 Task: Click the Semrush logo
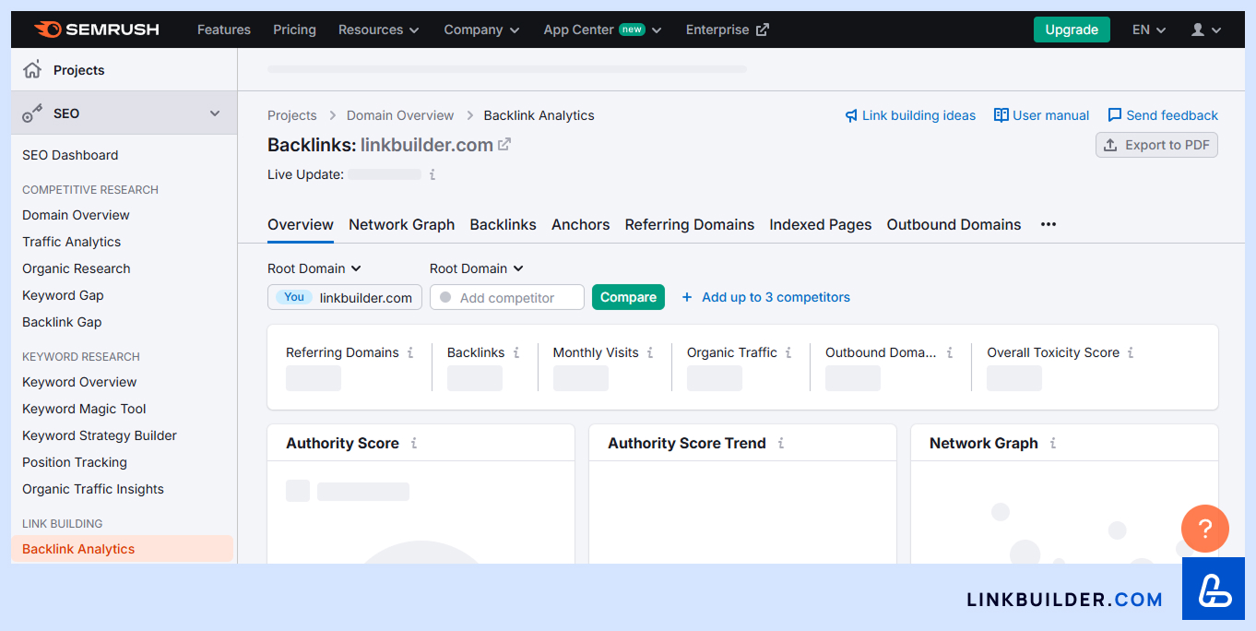[x=97, y=30]
